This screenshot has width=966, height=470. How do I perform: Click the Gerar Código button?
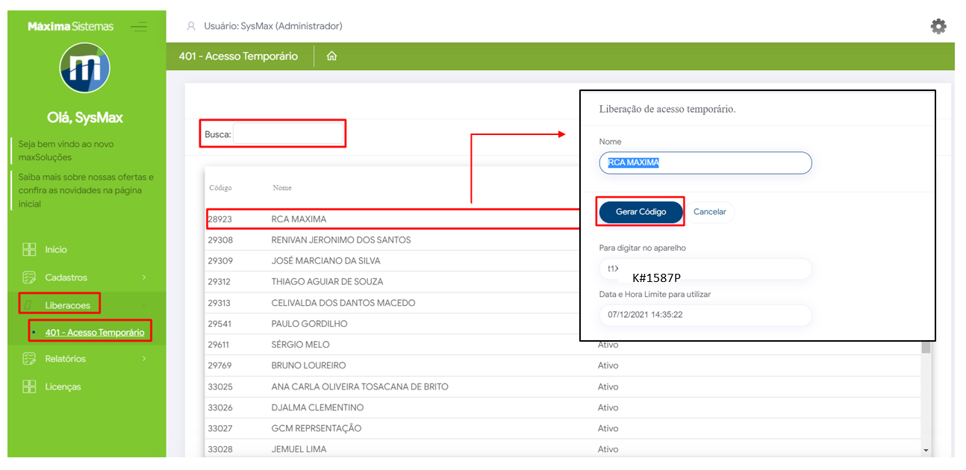coord(641,212)
